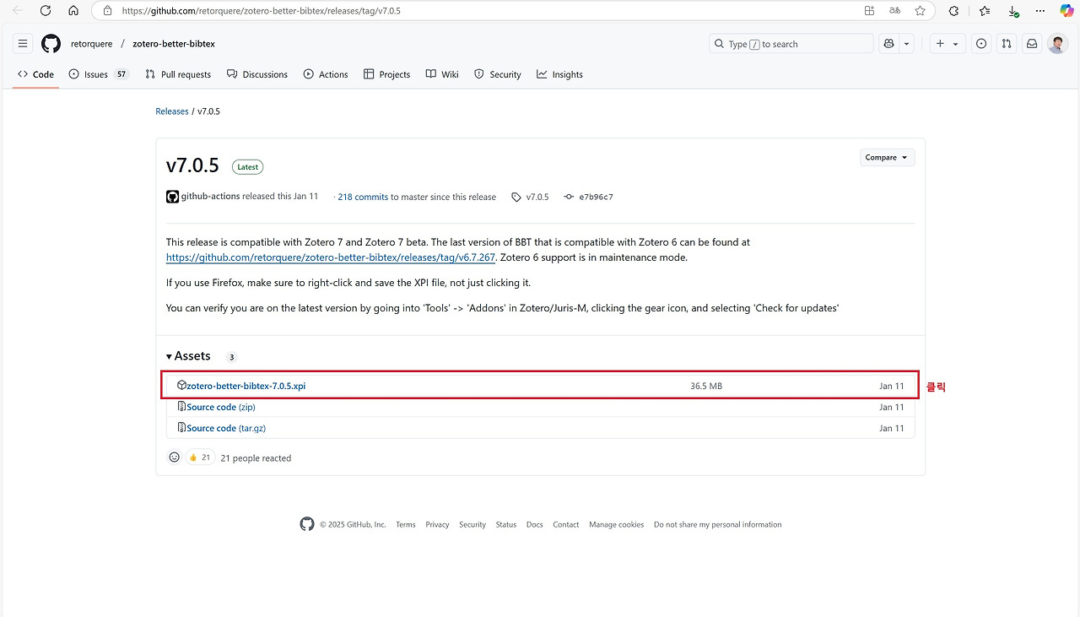Collapse the Assets section

[x=188, y=356]
